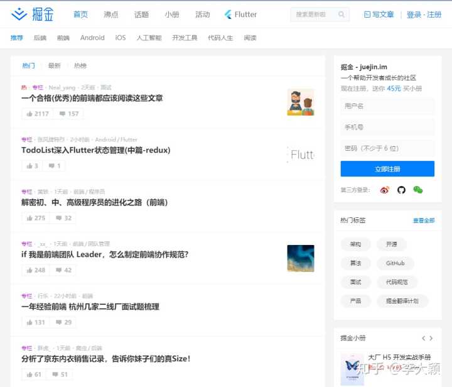Select the Android category tab

[92, 38]
